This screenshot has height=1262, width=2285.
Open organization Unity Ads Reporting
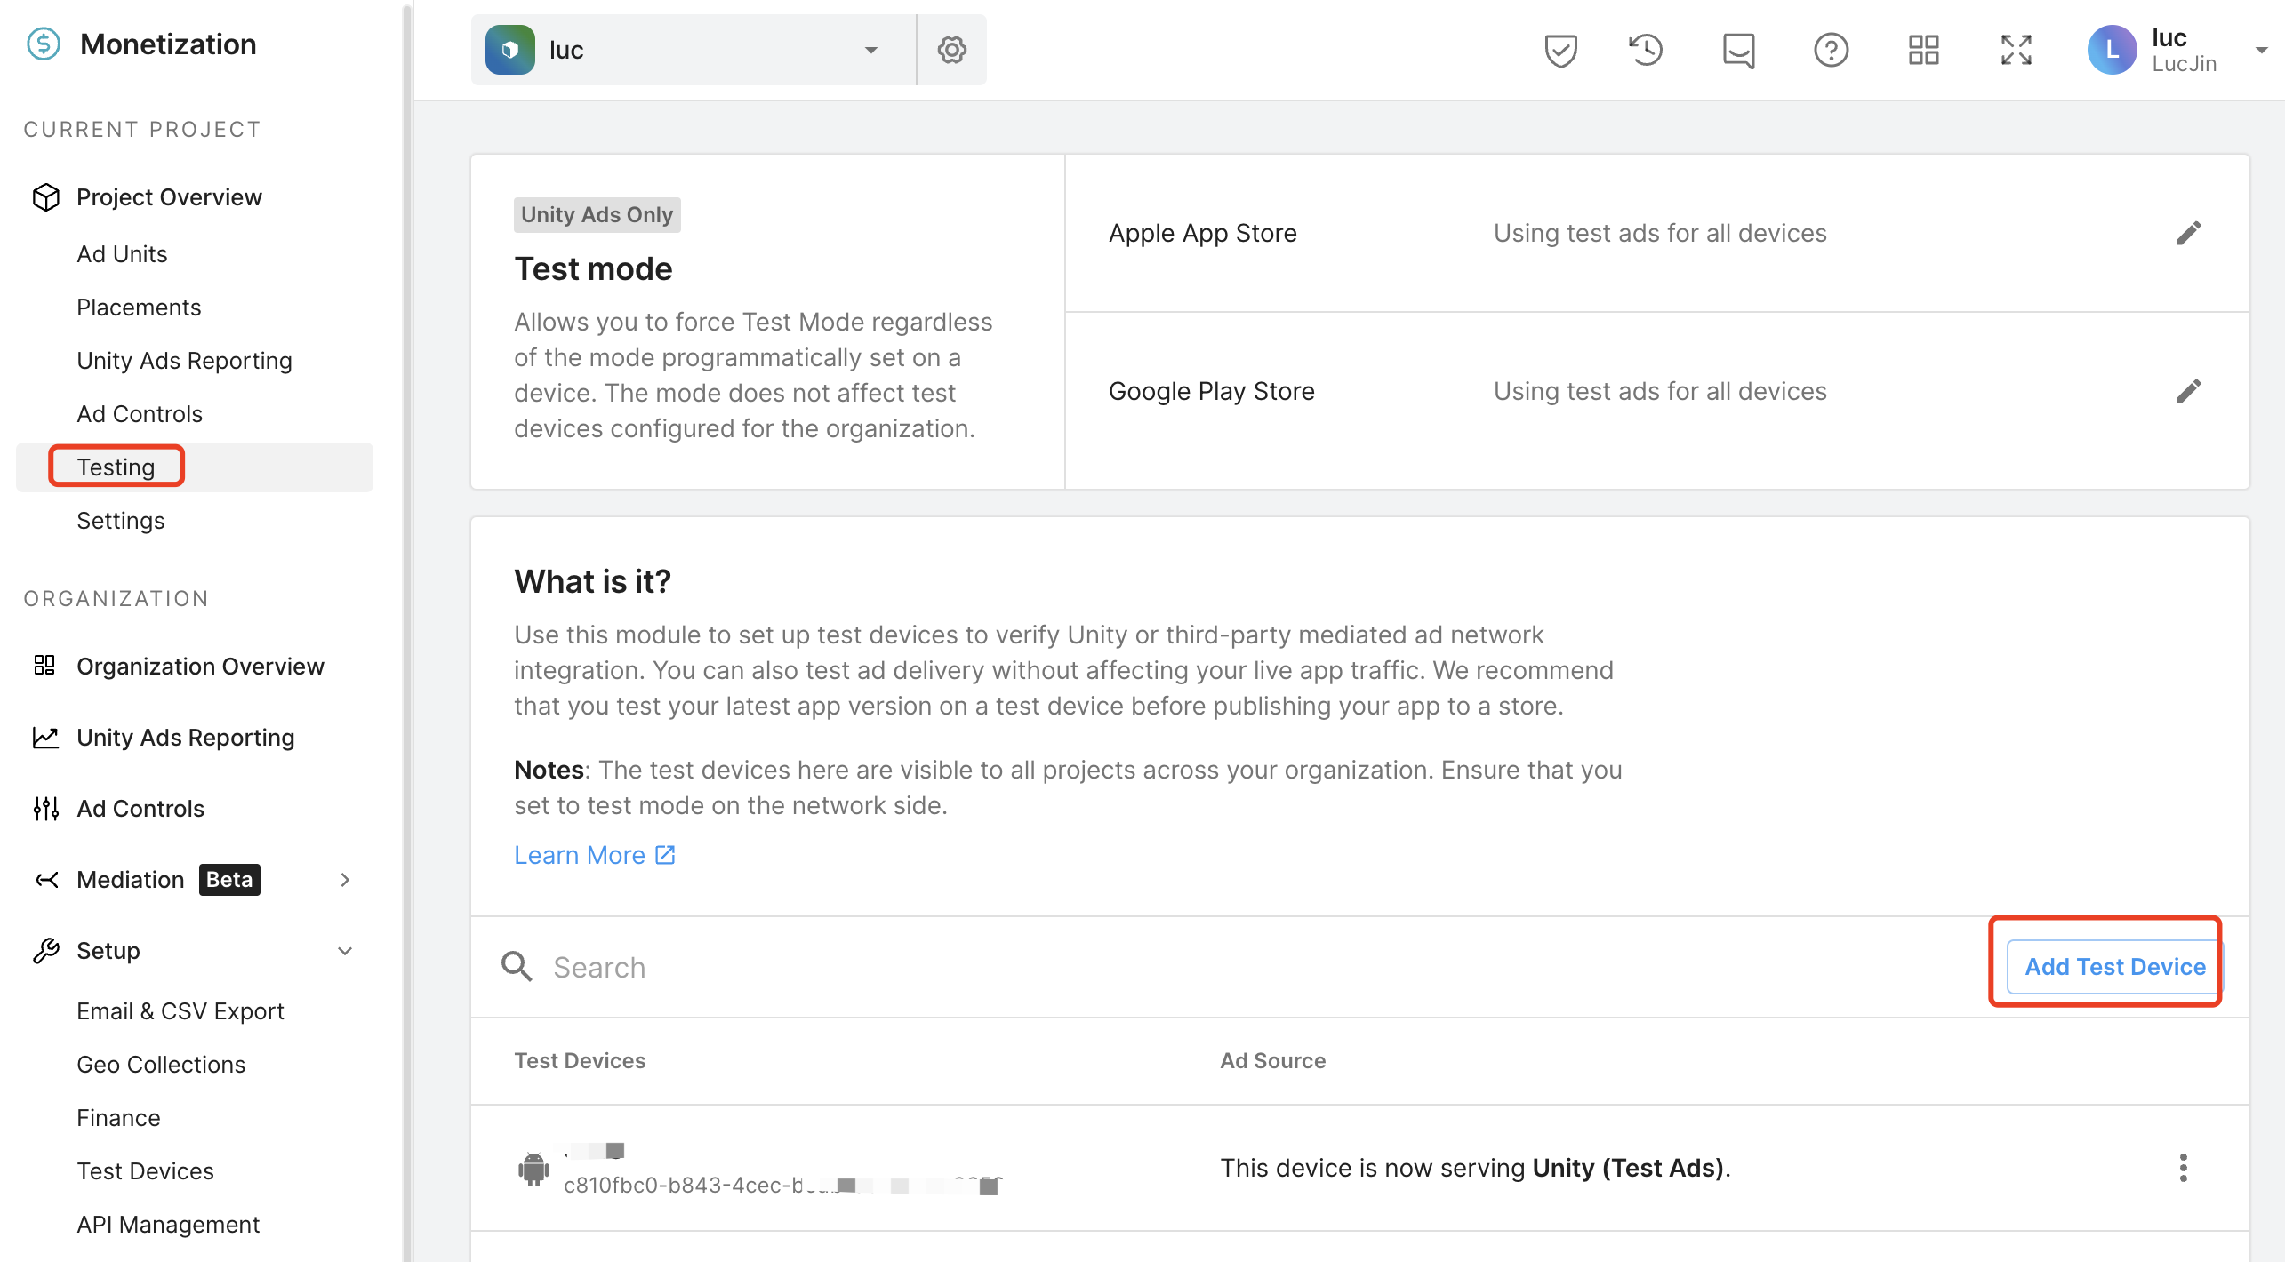point(185,738)
